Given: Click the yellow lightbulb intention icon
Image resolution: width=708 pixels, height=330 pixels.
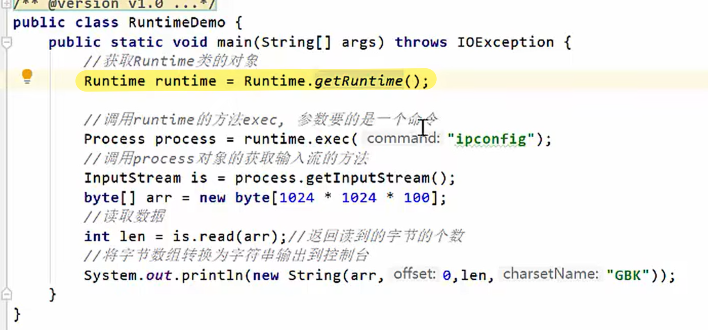Looking at the screenshot, I should [27, 76].
